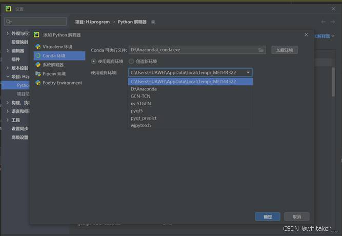Image resolution: width=342 pixels, height=236 pixels.
Task: Click the PyCharm icon in Settings title bar
Action: (8, 9)
